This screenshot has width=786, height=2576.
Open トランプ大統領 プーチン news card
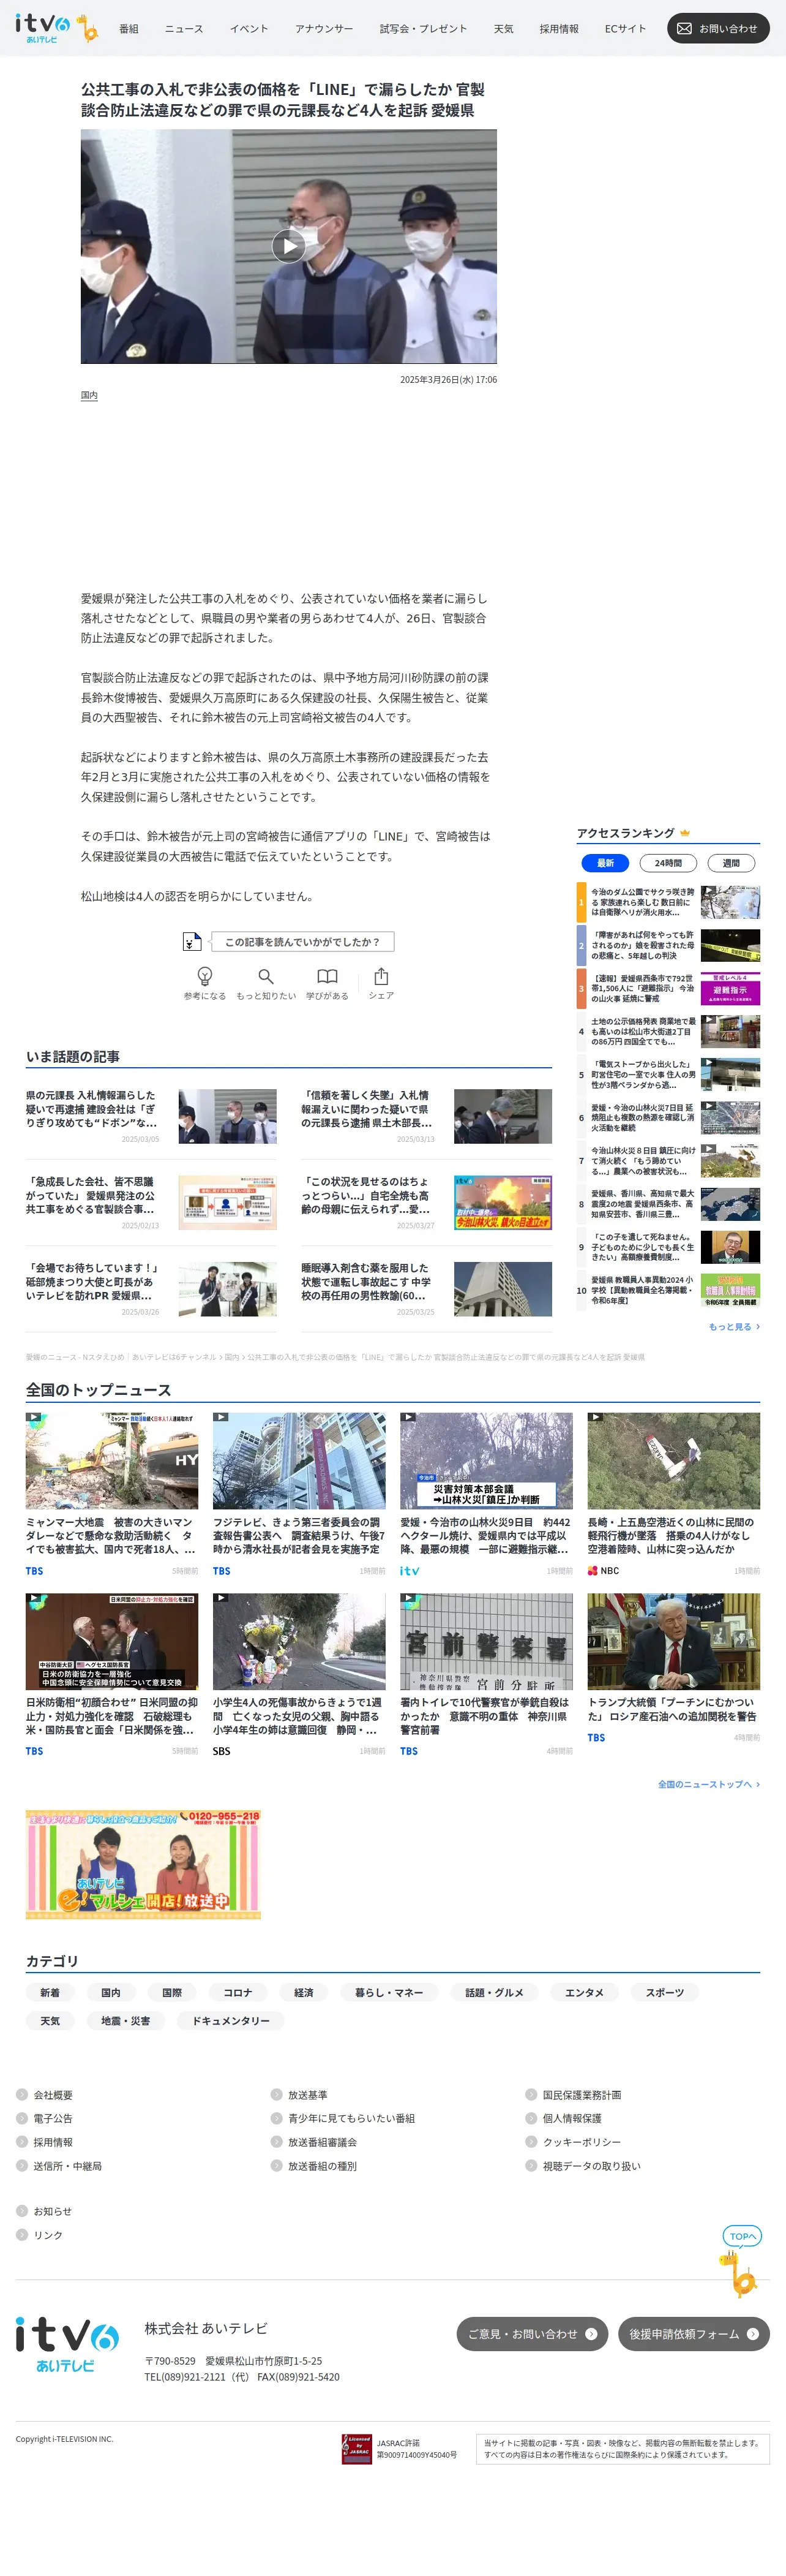673,1668
